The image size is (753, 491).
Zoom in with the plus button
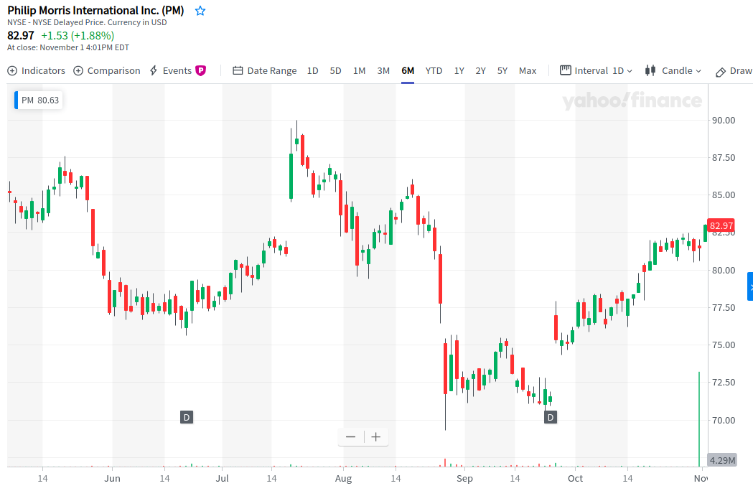click(375, 436)
